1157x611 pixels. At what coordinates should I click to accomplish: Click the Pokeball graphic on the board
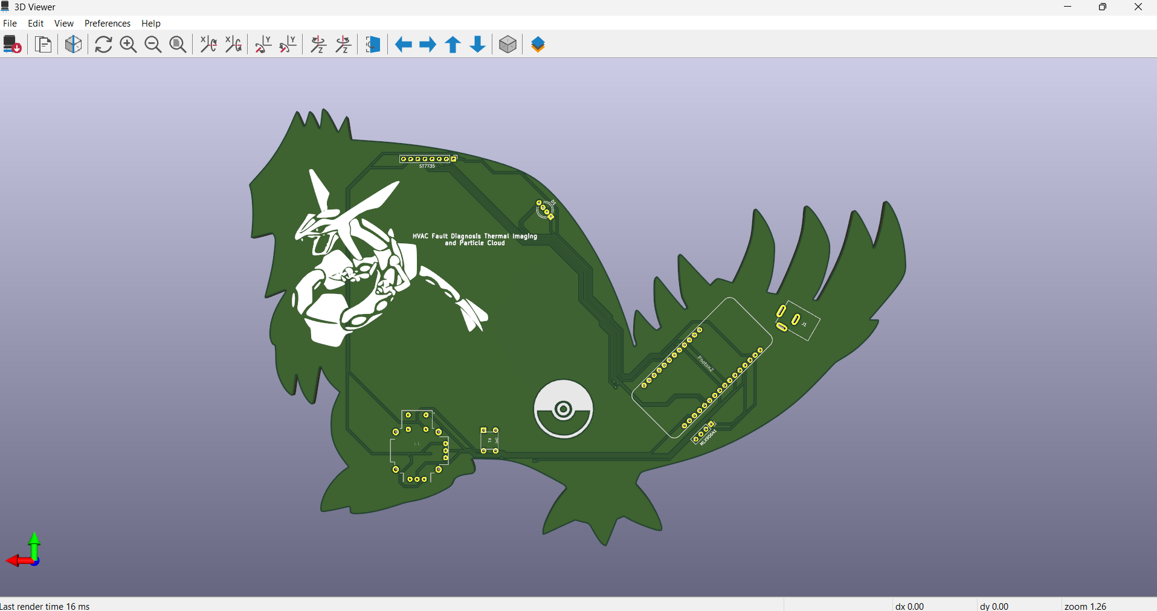pos(563,409)
